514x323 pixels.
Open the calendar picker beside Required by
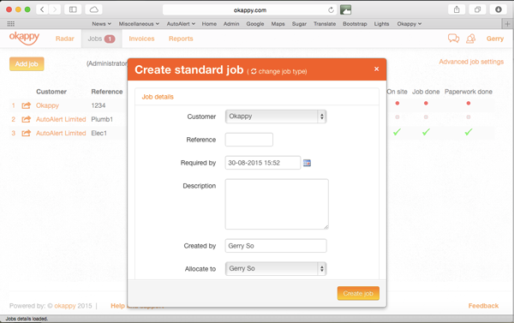click(x=307, y=163)
